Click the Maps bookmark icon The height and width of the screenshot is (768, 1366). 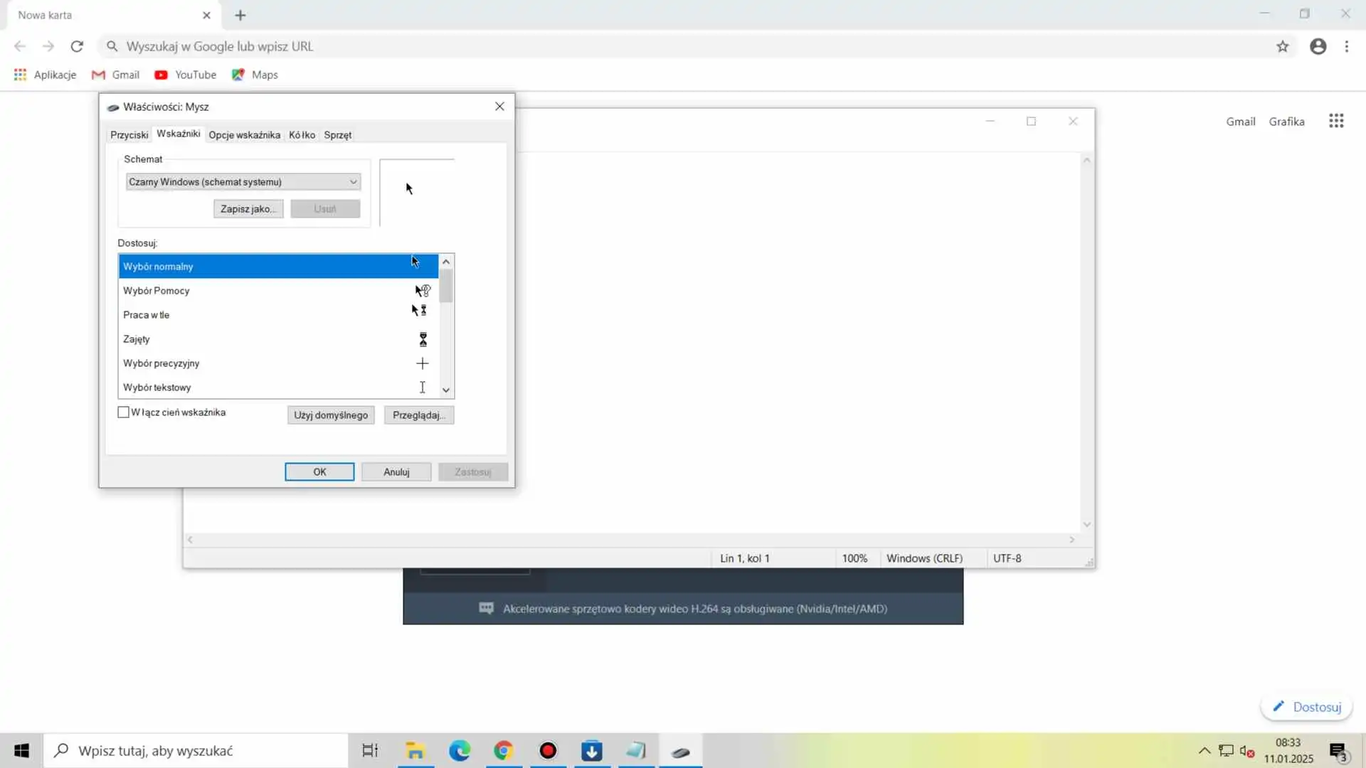238,75
